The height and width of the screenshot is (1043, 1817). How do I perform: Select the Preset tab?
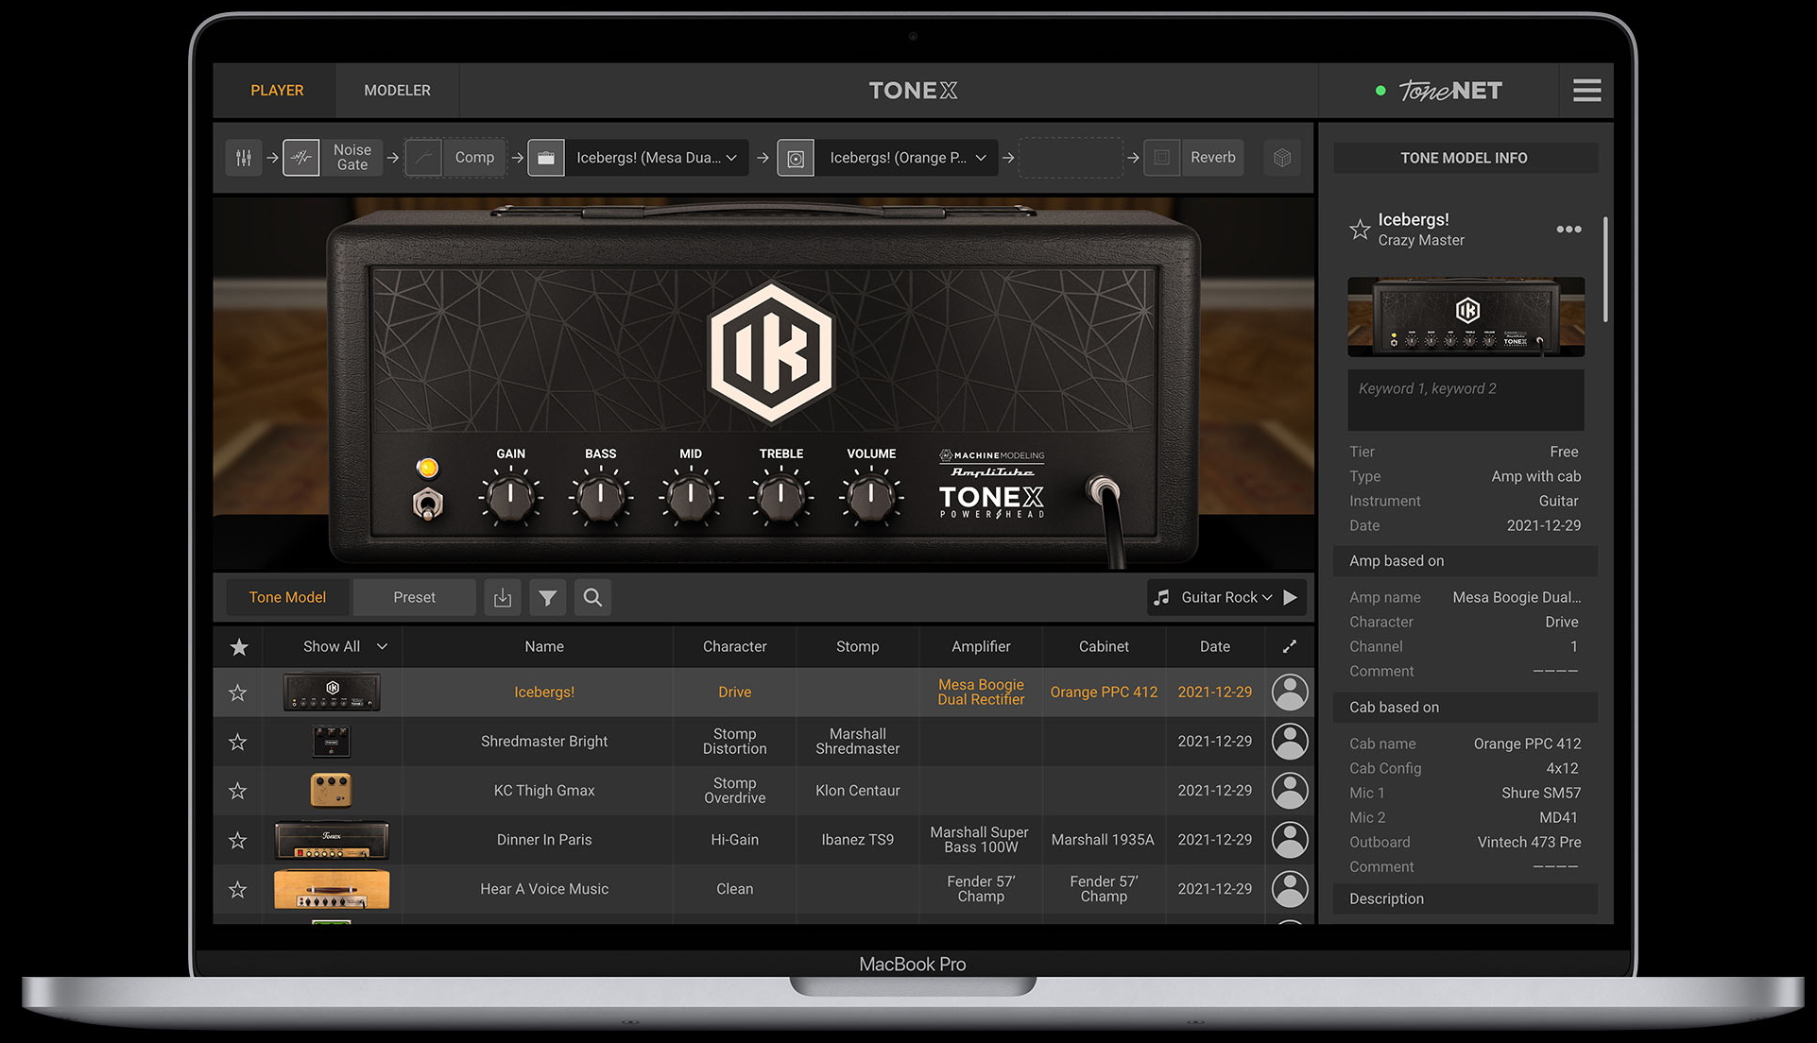(x=414, y=597)
